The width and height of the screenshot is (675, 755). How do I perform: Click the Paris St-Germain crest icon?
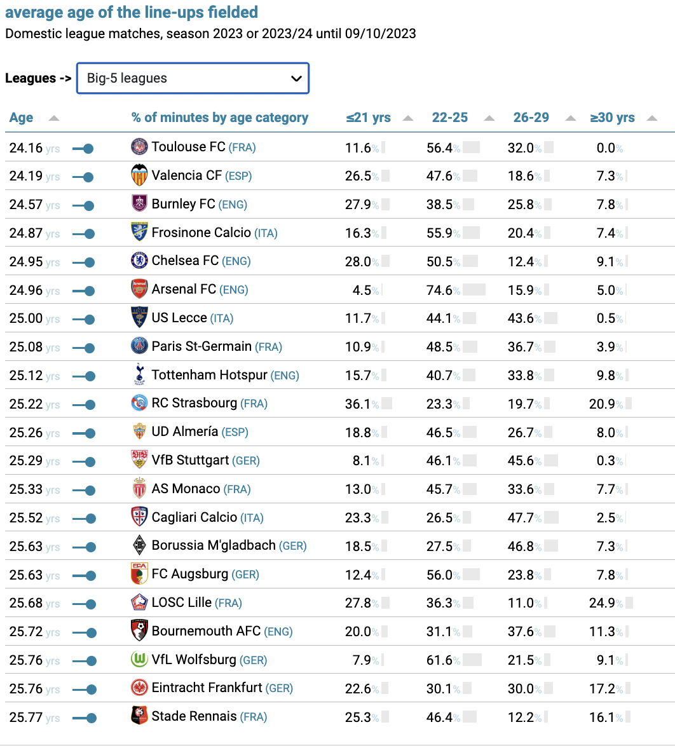click(139, 346)
